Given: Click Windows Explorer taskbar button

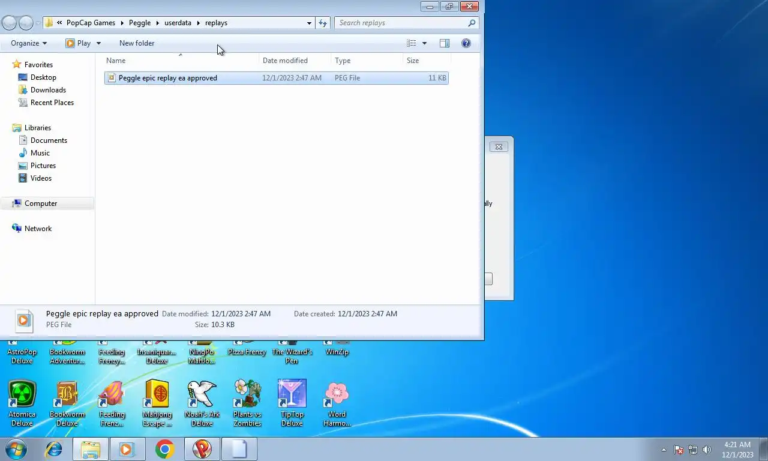Looking at the screenshot, I should pyautogui.click(x=91, y=449).
